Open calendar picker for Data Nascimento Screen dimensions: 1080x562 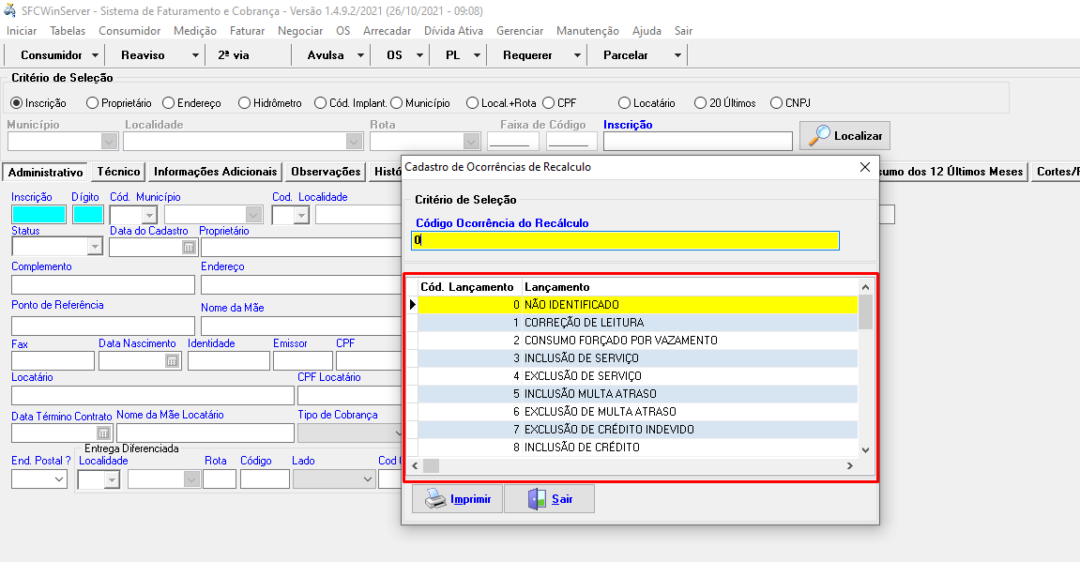tap(172, 360)
